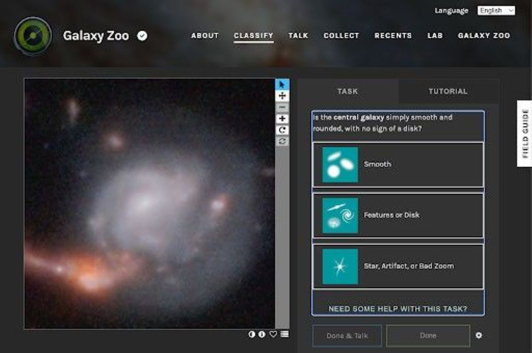
Task: Select the pointer annotate tool
Action: click(282, 84)
